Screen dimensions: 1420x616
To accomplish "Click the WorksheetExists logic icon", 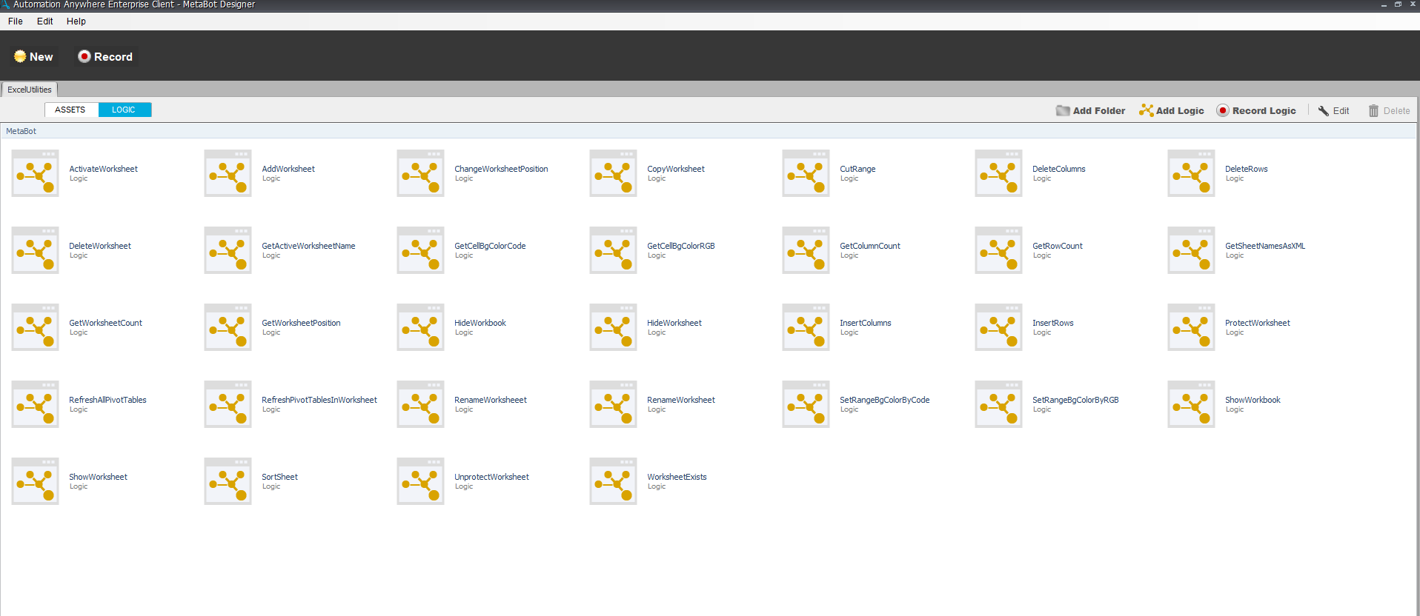I will tap(614, 481).
